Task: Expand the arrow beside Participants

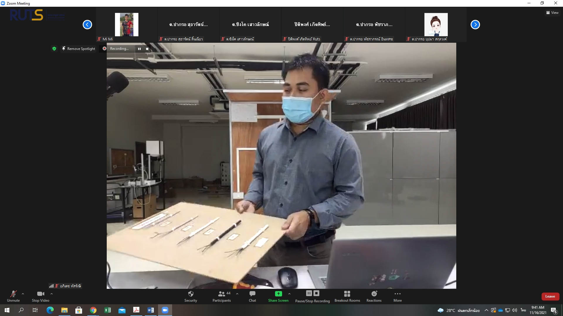Action: (237, 294)
